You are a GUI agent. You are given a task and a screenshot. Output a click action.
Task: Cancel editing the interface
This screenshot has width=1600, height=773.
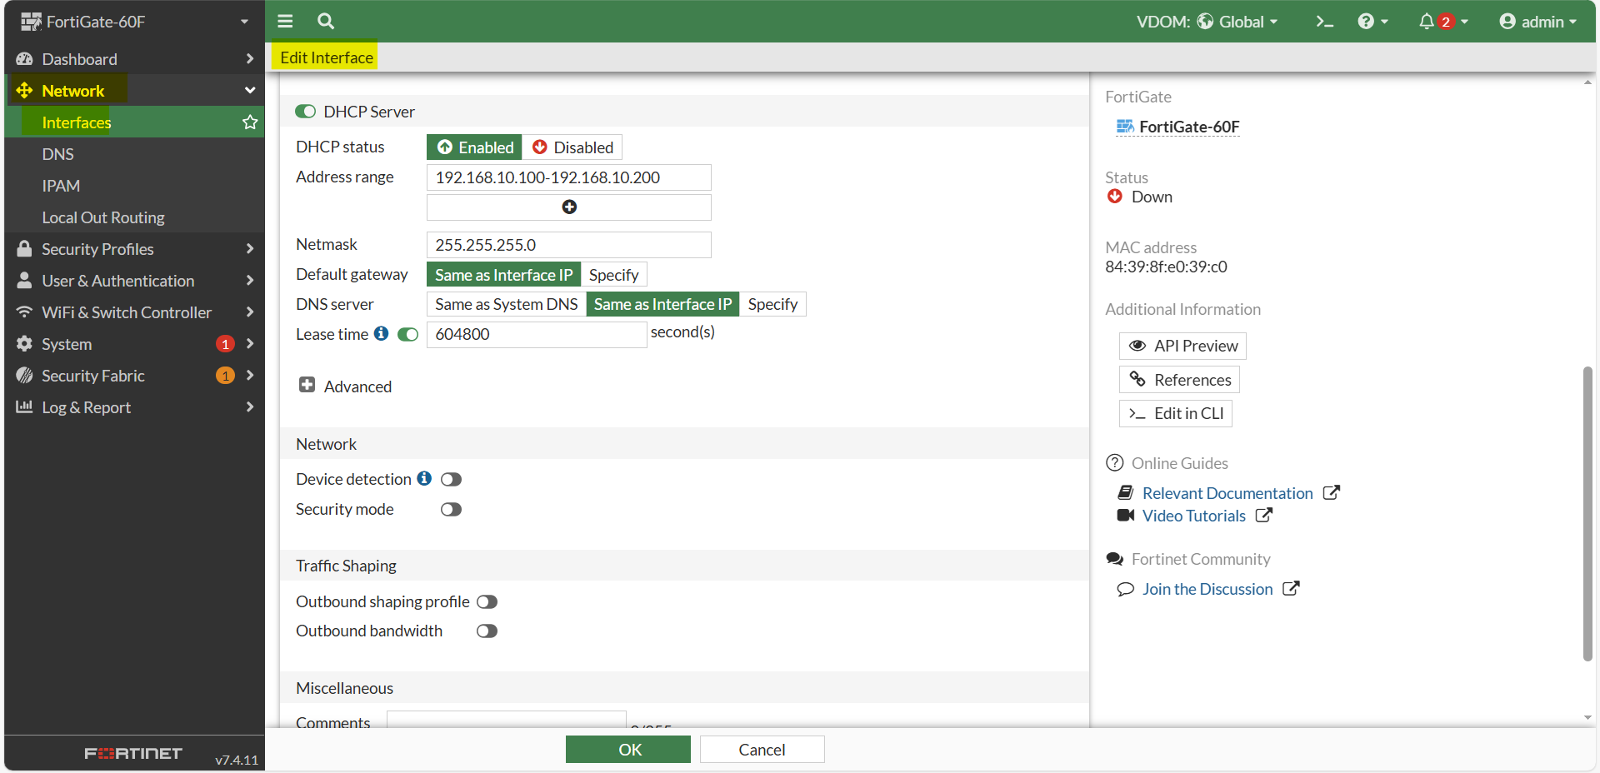762,750
